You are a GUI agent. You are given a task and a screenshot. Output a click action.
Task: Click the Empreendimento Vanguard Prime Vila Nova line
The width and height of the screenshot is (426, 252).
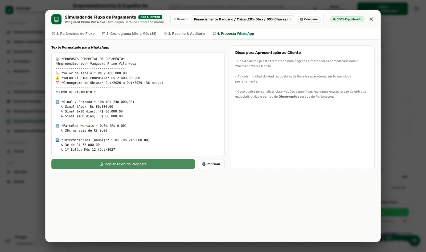coord(96,64)
